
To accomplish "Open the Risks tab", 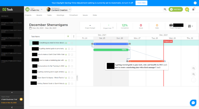I will click(x=95, y=15).
